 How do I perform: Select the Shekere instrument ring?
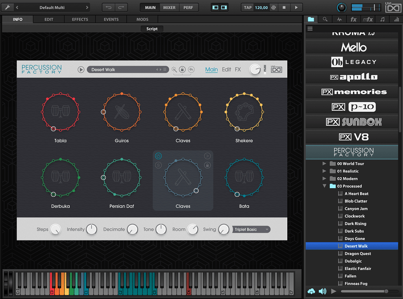click(x=244, y=112)
